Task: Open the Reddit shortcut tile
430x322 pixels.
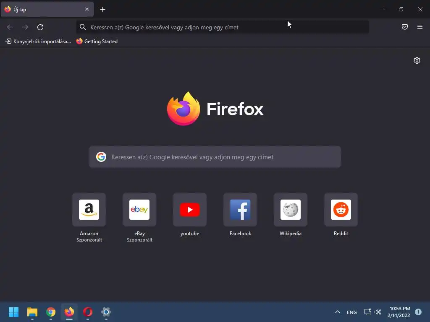Action: [341, 210]
